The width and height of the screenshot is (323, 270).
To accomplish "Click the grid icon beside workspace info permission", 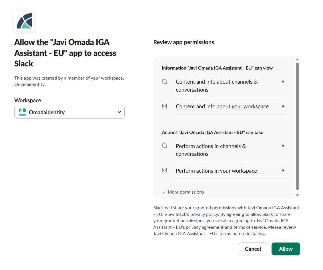I will click(164, 106).
